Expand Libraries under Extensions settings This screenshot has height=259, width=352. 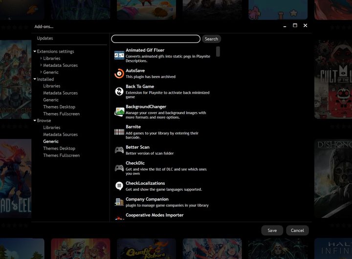point(41,58)
